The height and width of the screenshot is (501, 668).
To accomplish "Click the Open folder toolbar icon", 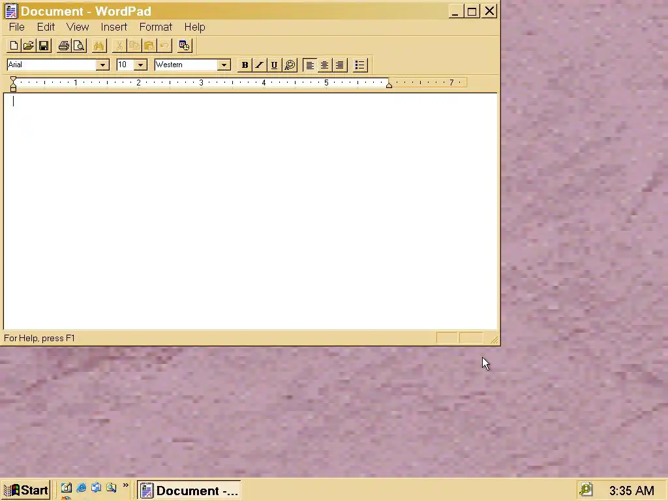I will point(29,46).
